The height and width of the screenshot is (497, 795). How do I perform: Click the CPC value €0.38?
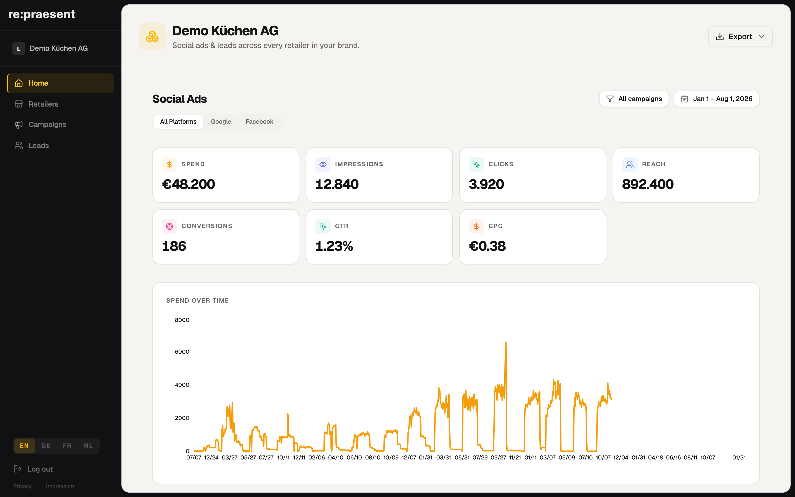point(487,246)
